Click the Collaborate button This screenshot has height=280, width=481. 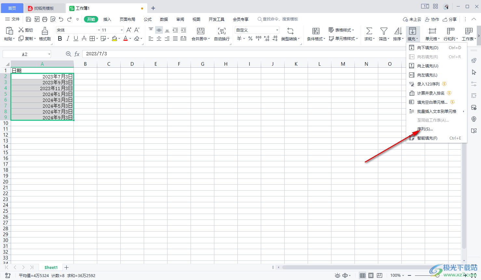432,19
